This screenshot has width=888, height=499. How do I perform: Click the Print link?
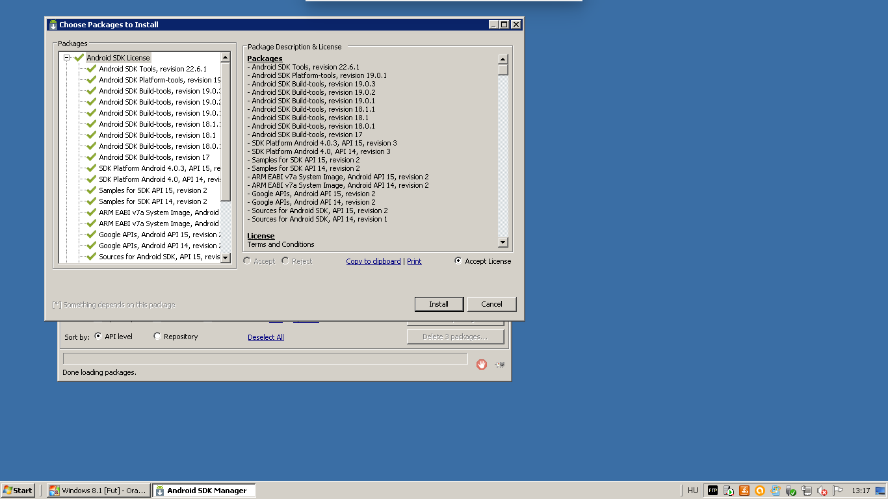pyautogui.click(x=414, y=261)
